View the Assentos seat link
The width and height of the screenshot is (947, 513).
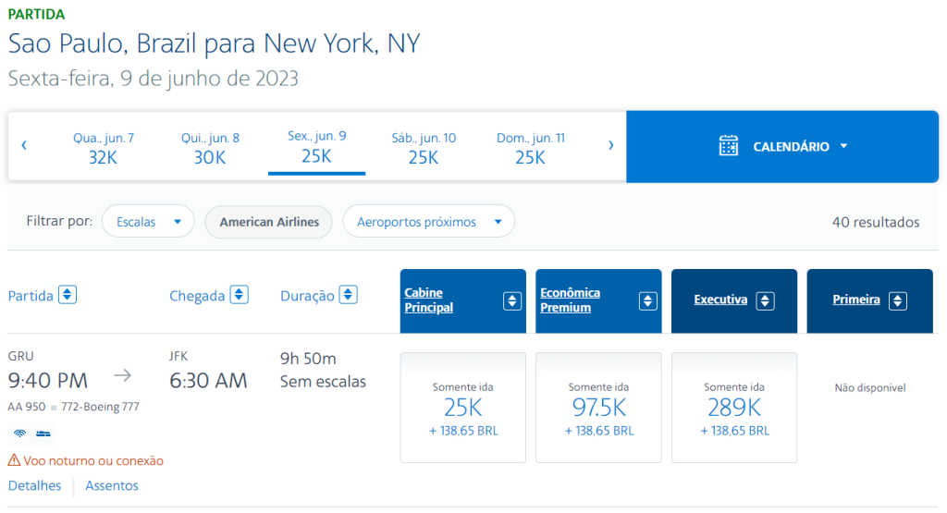(x=112, y=485)
